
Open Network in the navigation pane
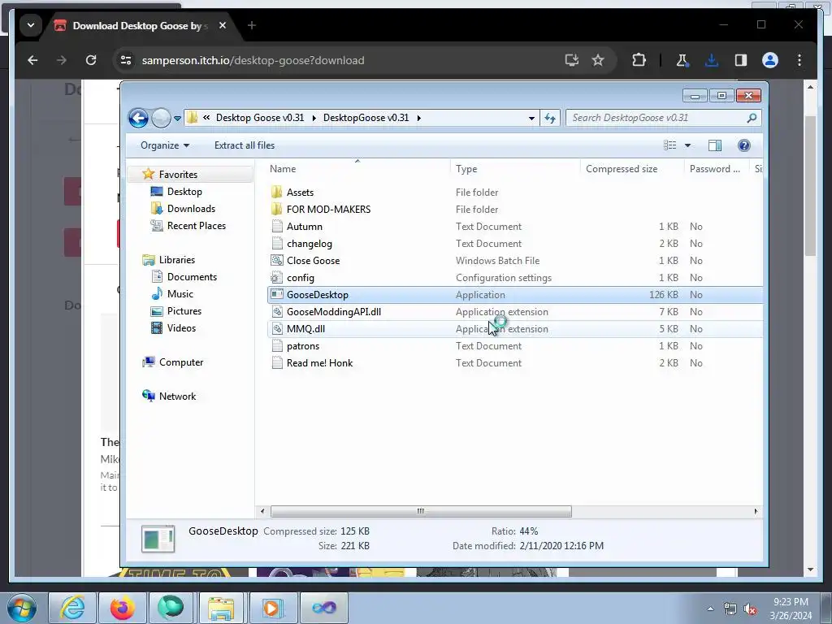[177, 396]
